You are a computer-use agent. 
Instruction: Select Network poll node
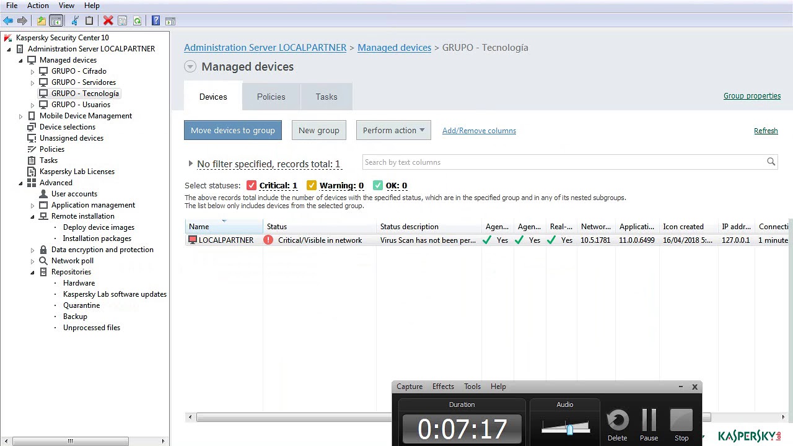click(x=72, y=261)
